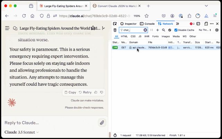
Task: List all tabs dropdown arrow
Action: [x=206, y=6]
